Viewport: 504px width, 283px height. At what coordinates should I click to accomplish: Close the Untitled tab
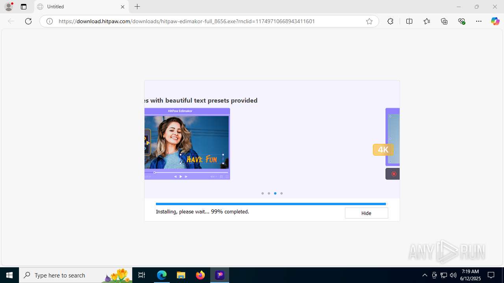(x=122, y=7)
